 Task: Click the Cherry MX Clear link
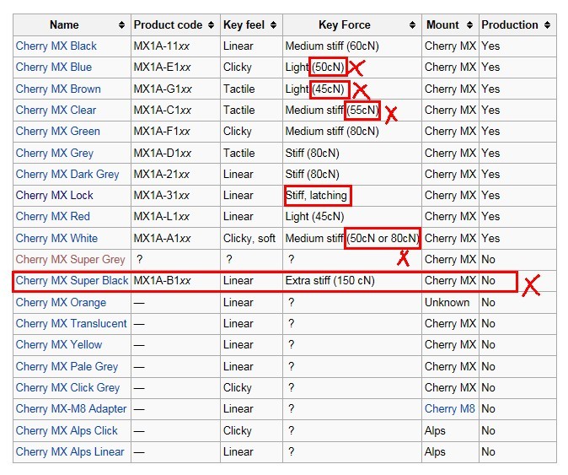point(56,110)
